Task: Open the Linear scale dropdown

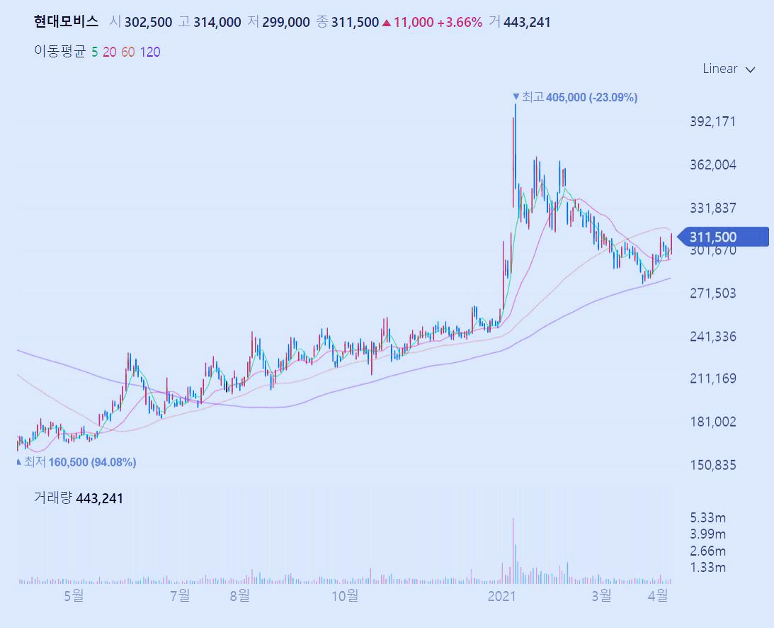Action: click(729, 69)
